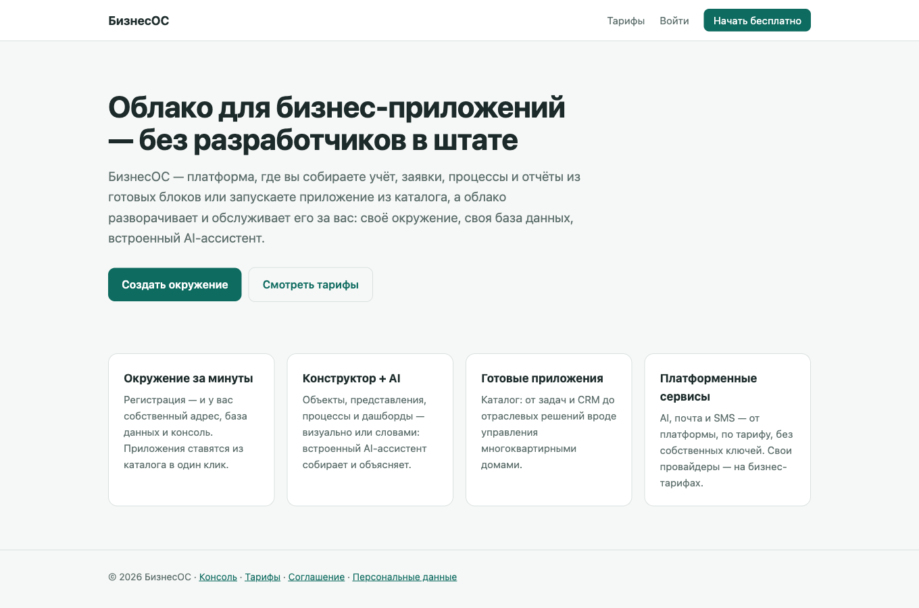This screenshot has height=608, width=919.
Task: Click the card text starting Регистрация — и у вас
Action: (x=185, y=432)
